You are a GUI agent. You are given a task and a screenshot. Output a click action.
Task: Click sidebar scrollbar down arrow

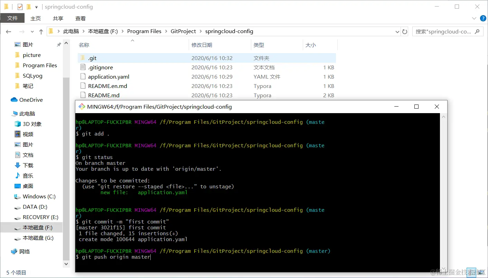[x=67, y=264]
